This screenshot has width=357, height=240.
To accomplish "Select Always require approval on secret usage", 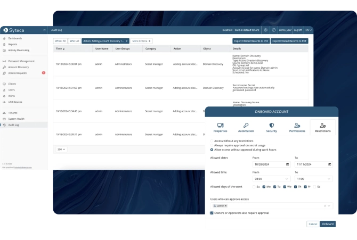I will click(212, 145).
